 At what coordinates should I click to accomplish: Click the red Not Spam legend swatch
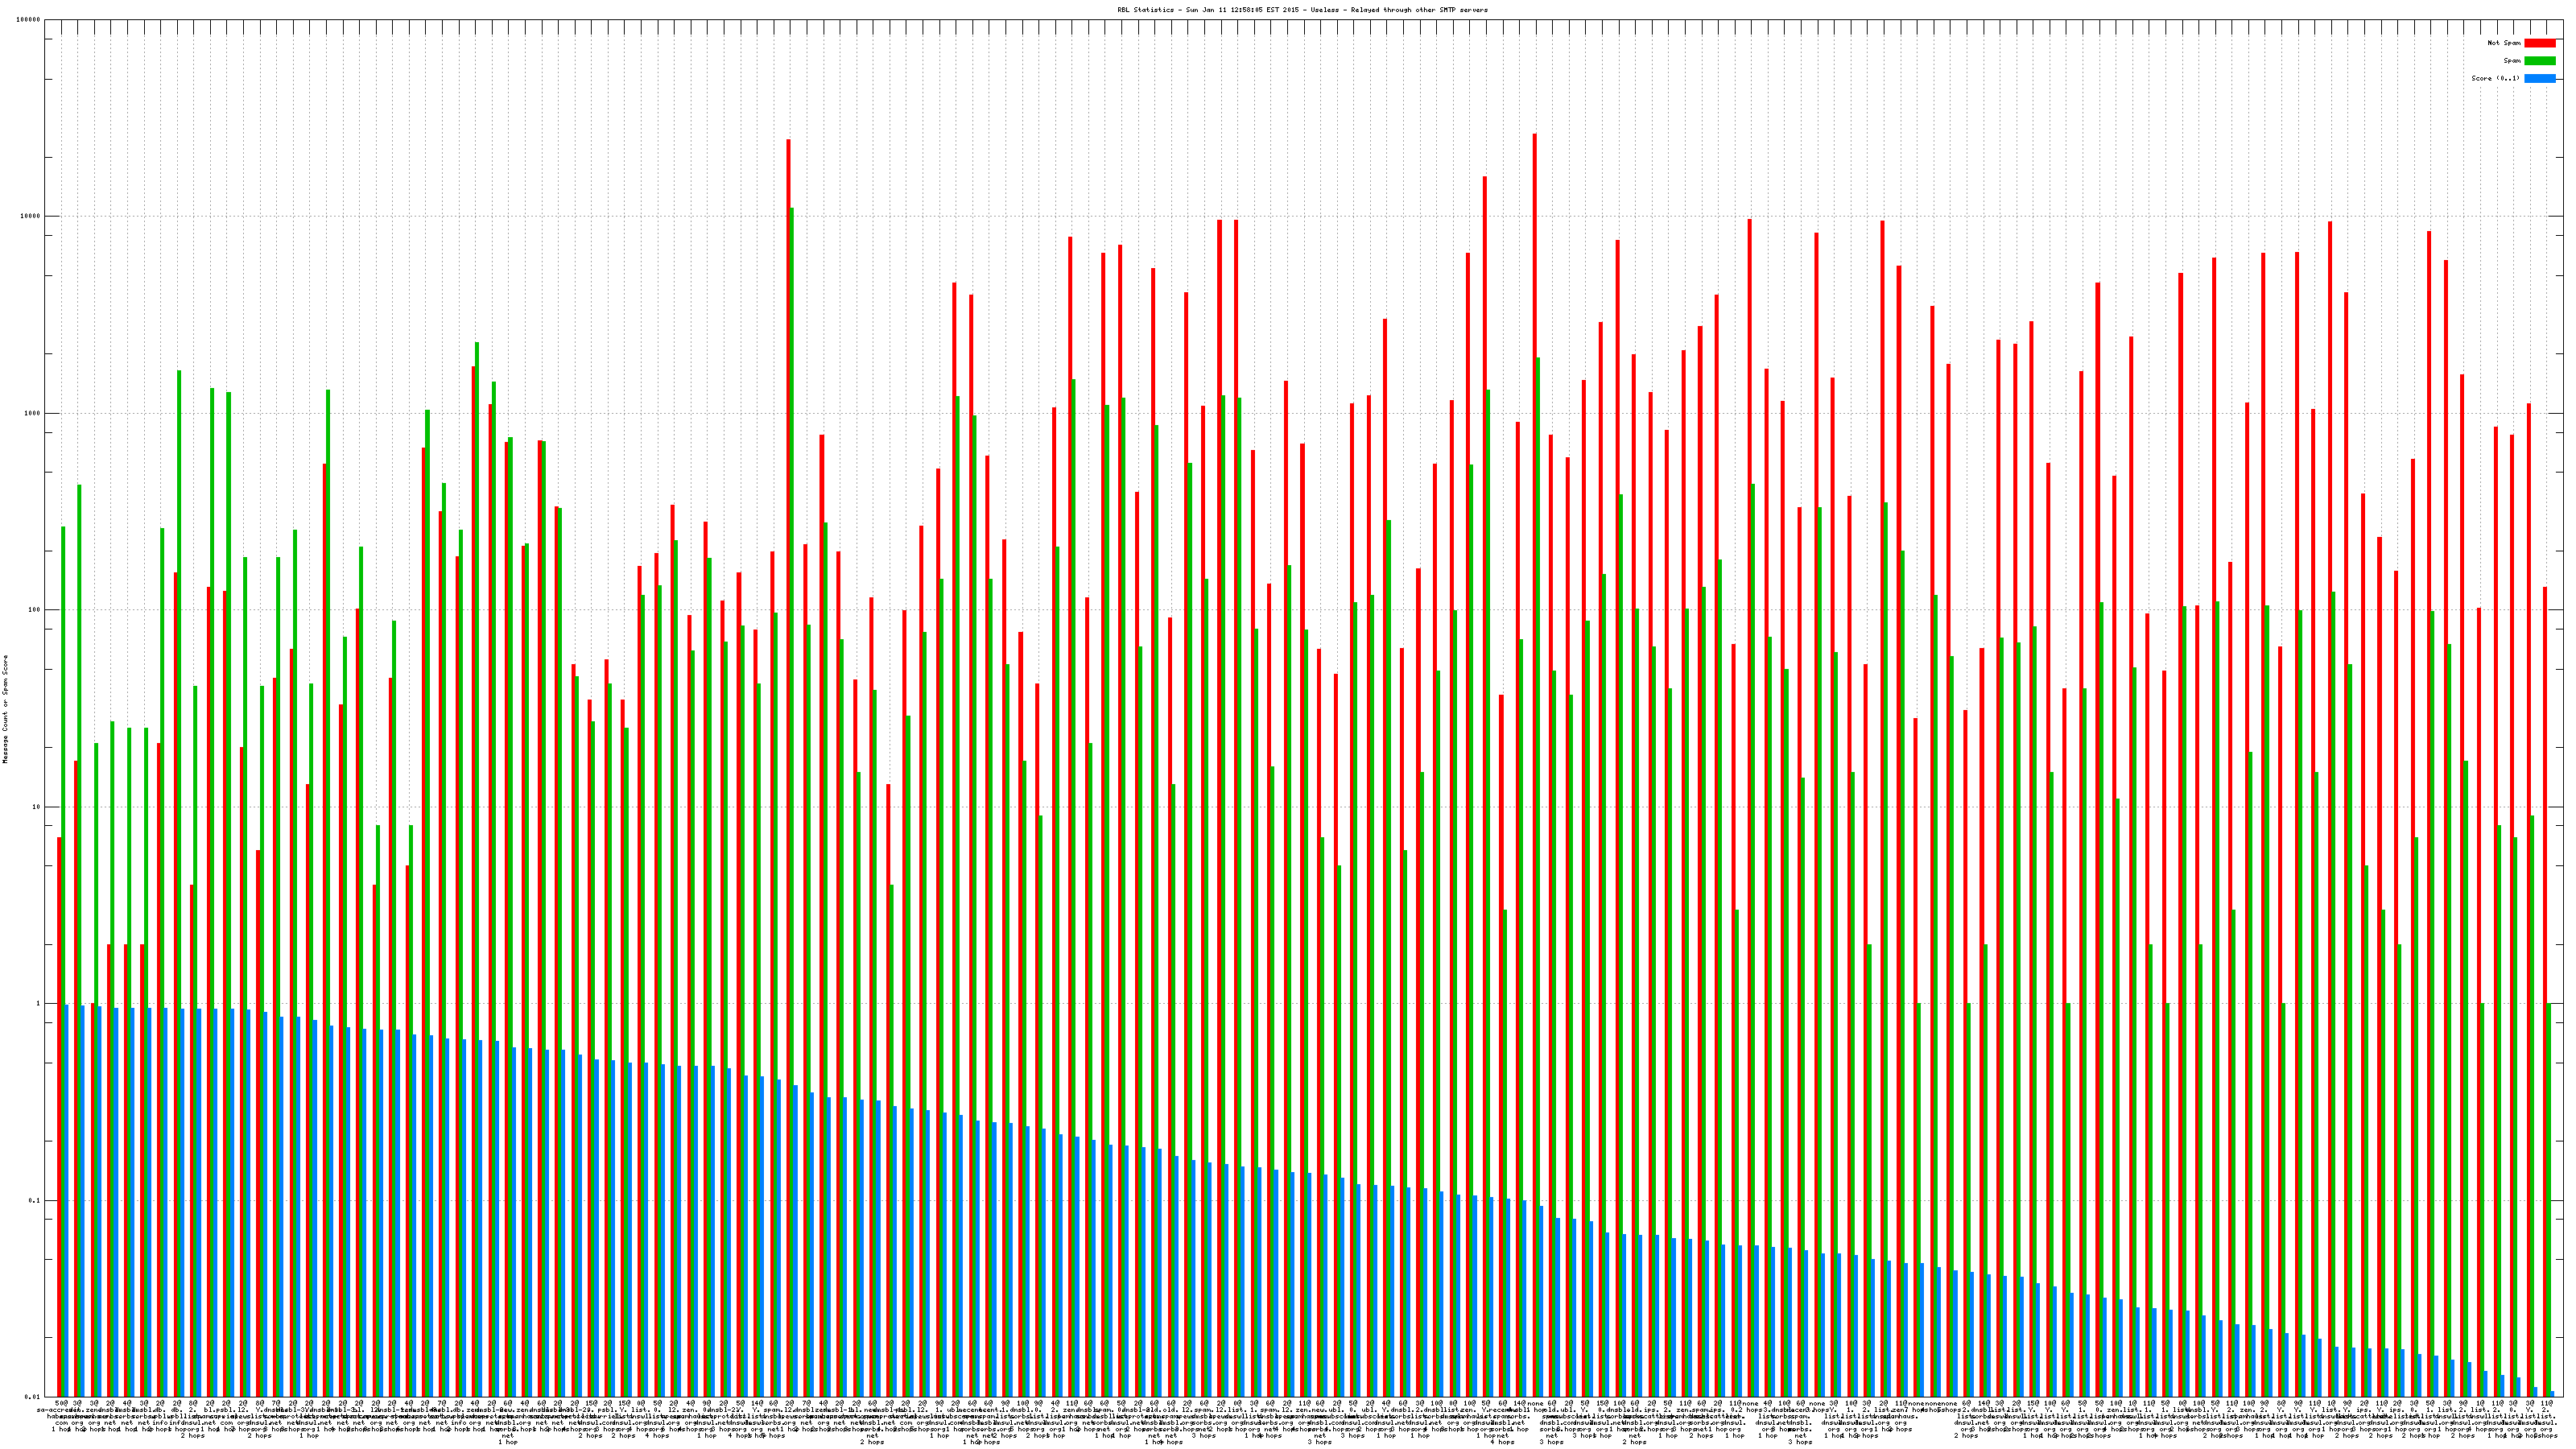2539,43
